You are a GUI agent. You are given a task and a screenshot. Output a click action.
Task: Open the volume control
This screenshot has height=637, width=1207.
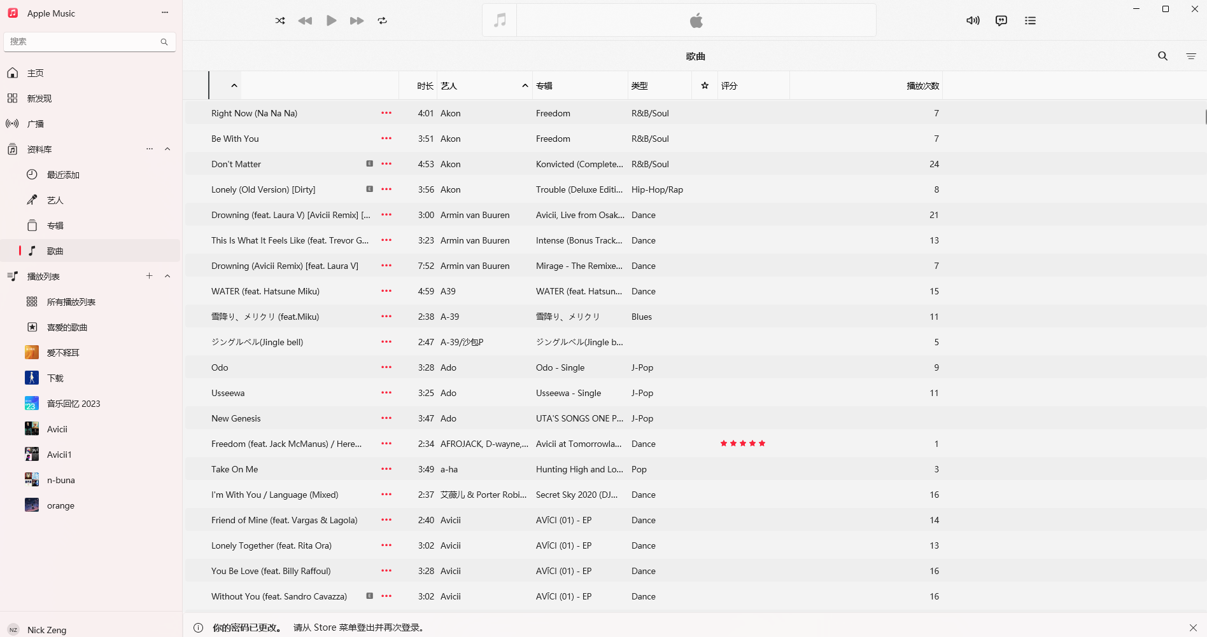coord(973,21)
